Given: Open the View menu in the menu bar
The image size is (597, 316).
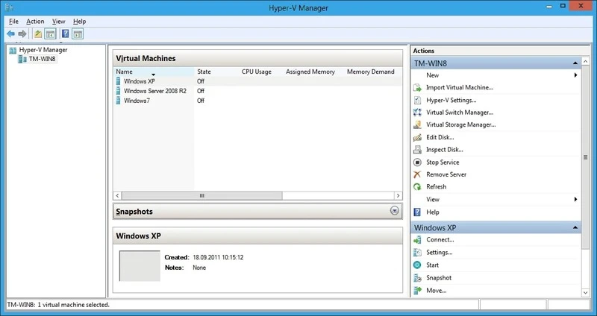Looking at the screenshot, I should point(58,22).
